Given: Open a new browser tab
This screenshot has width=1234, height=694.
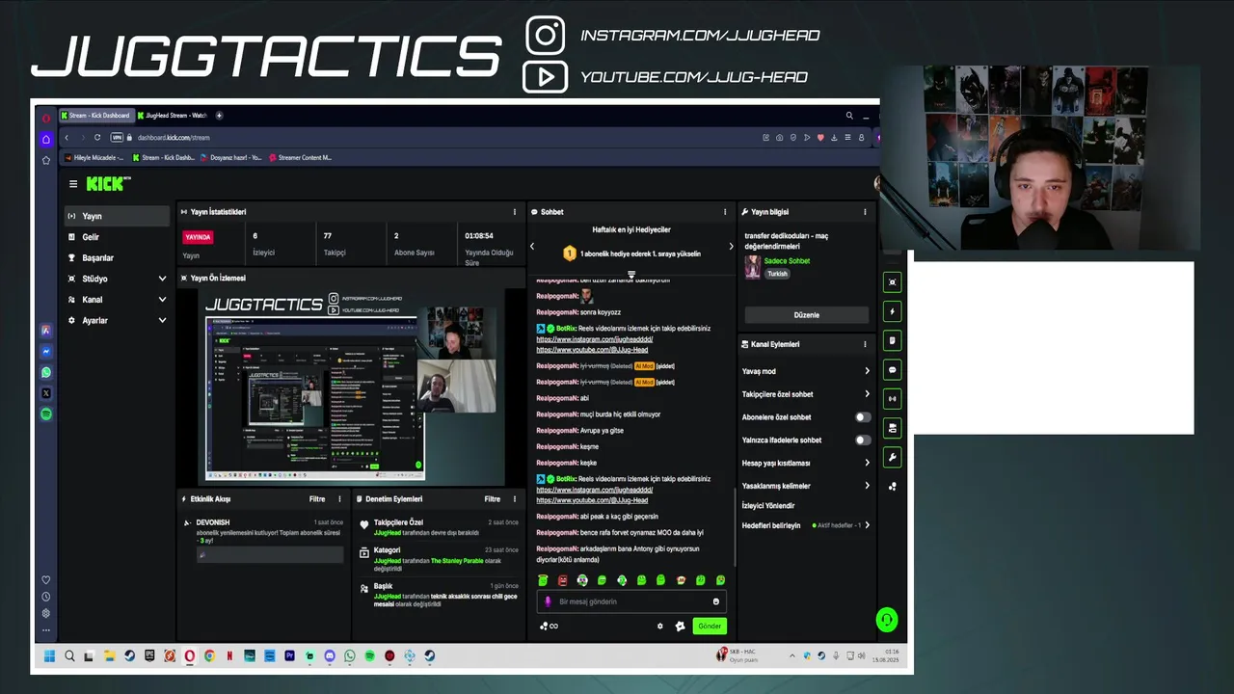Looking at the screenshot, I should (x=219, y=116).
